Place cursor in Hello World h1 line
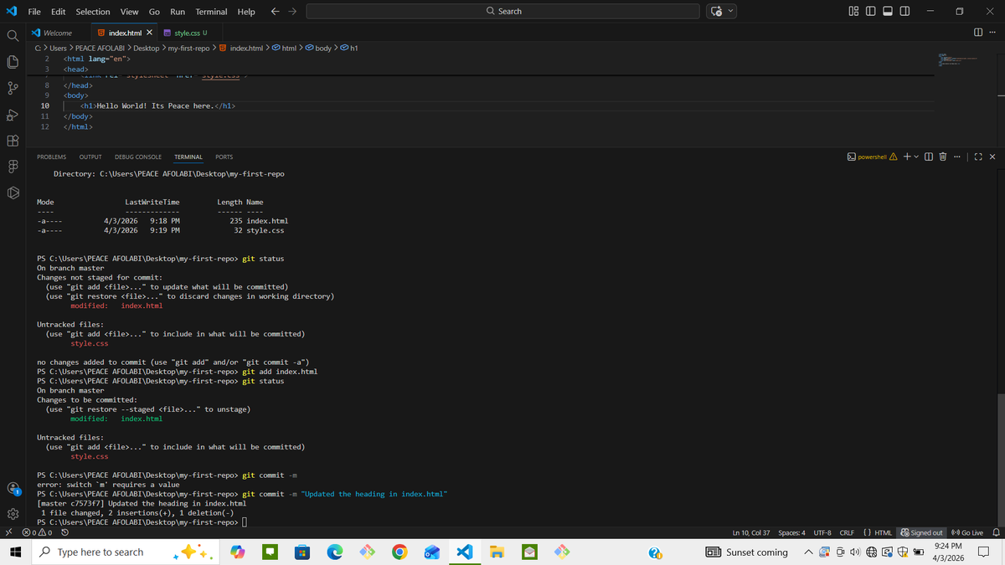The image size is (1005, 565). [157, 106]
